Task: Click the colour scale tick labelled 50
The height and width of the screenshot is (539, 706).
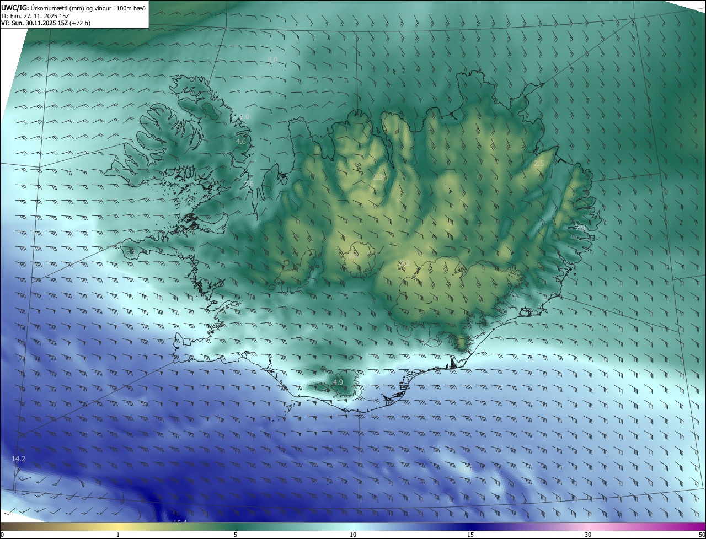Action: [702, 535]
